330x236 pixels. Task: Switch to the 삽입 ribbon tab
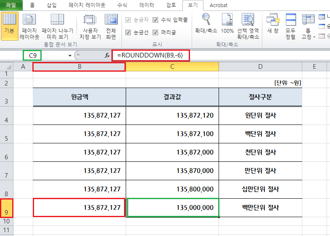pos(52,5)
